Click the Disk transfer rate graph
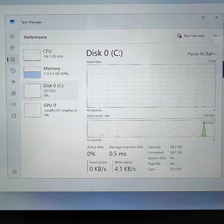This screenshot has width=224, height=224. [x=151, y=128]
